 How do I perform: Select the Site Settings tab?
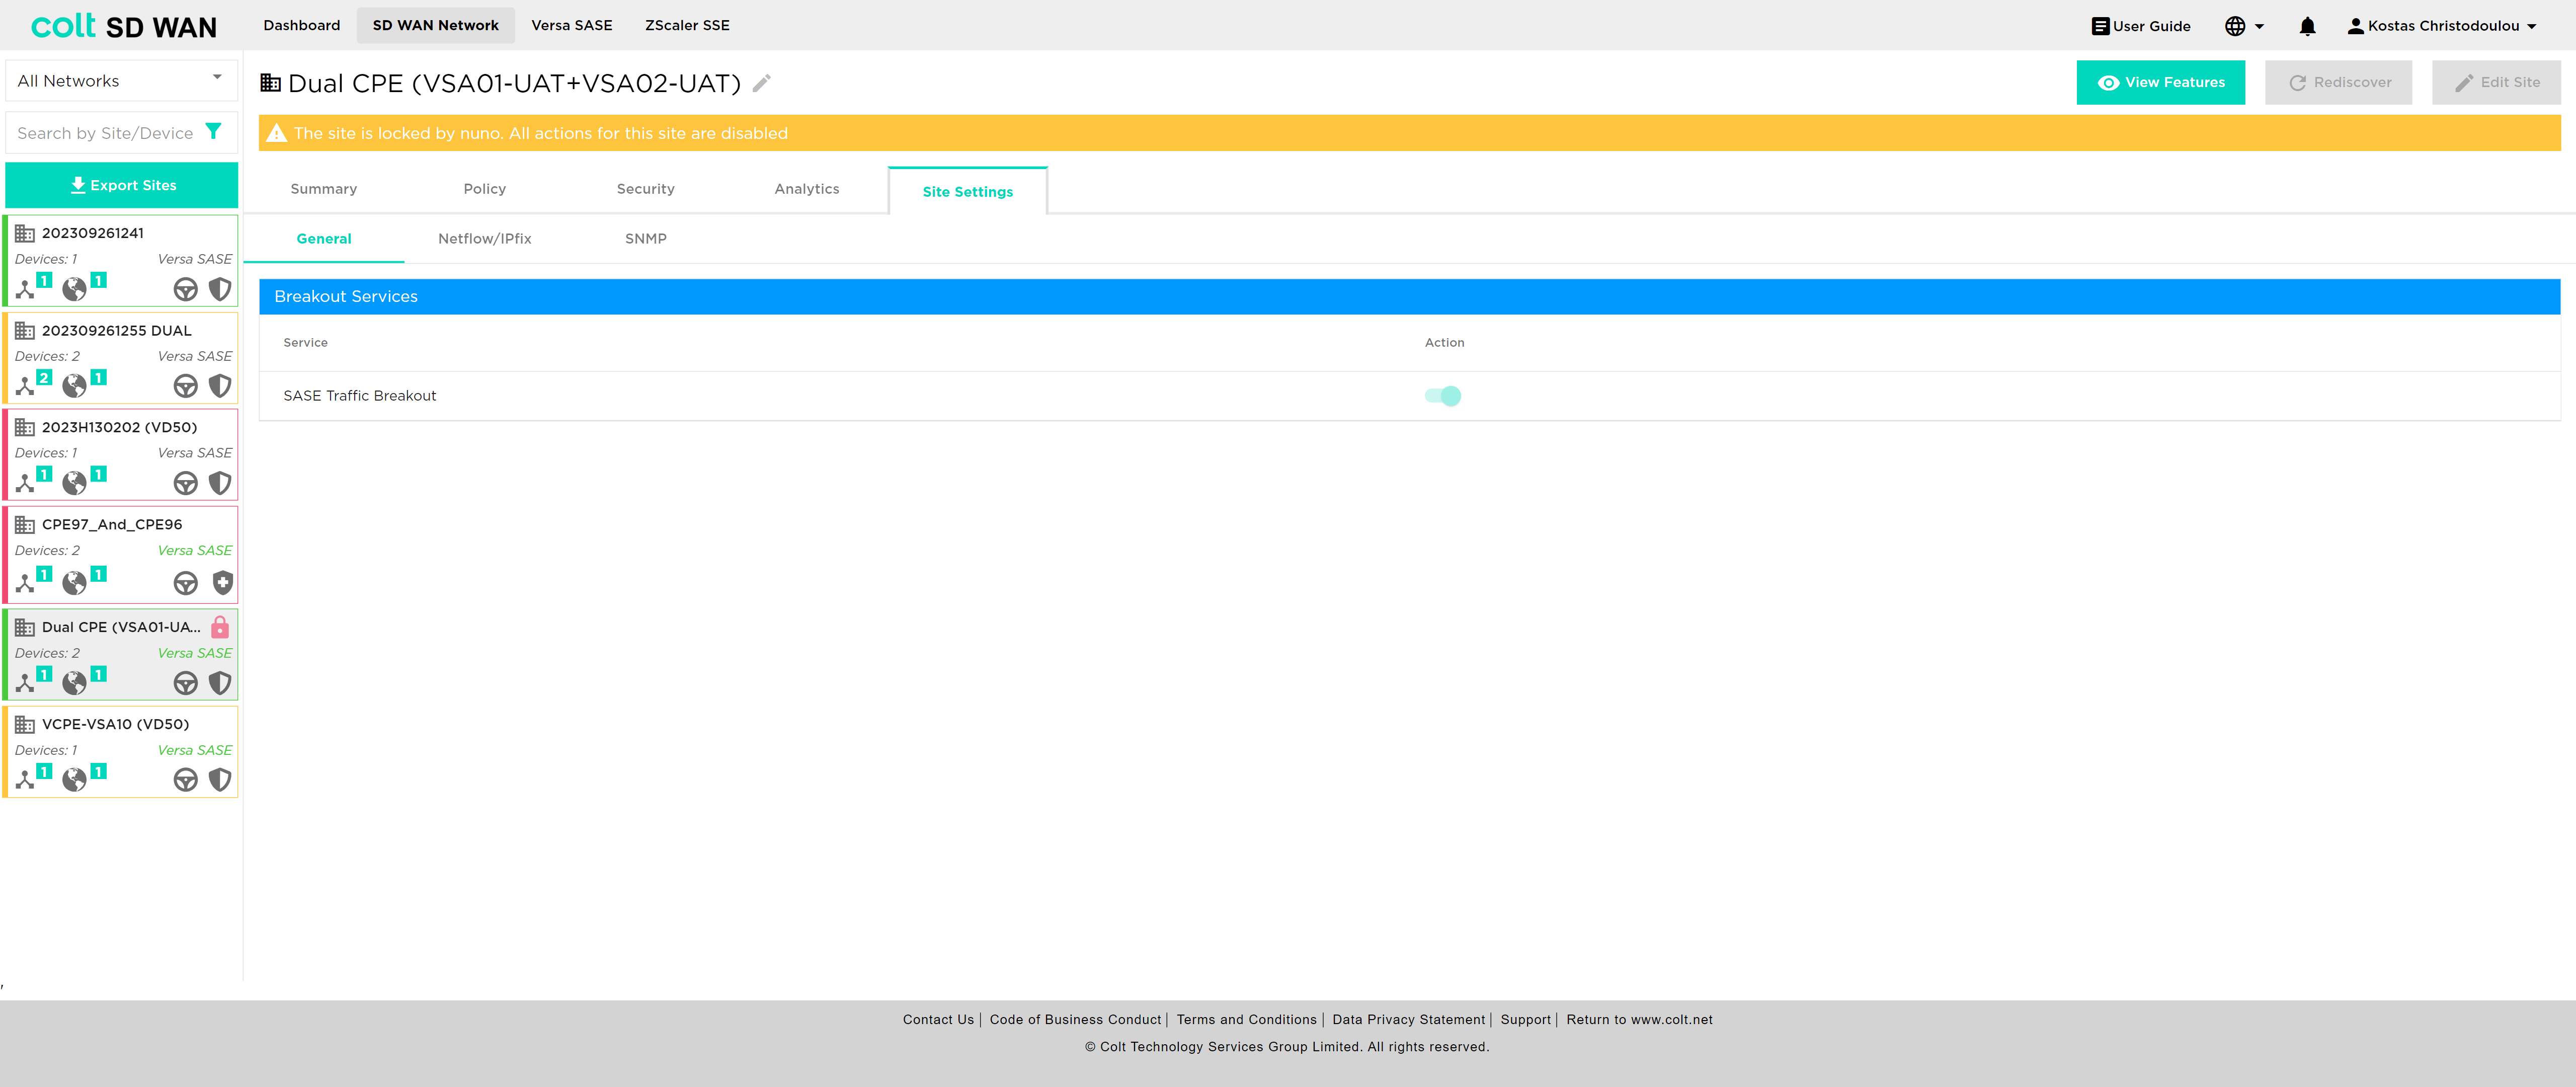pos(968,191)
